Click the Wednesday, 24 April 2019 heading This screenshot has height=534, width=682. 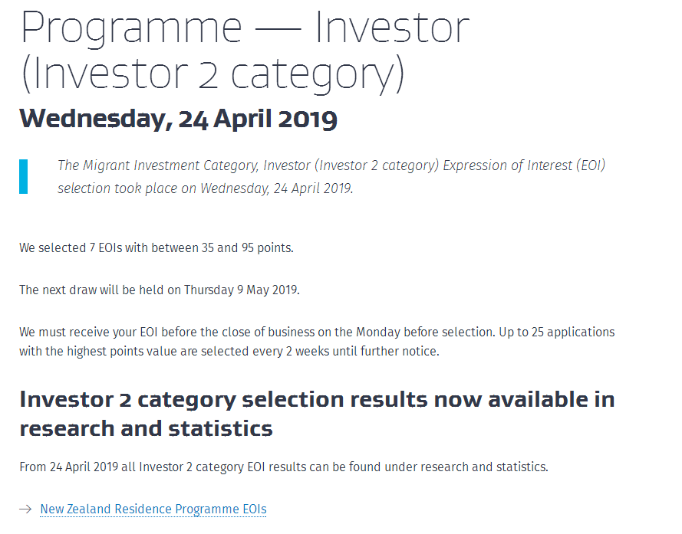click(178, 119)
